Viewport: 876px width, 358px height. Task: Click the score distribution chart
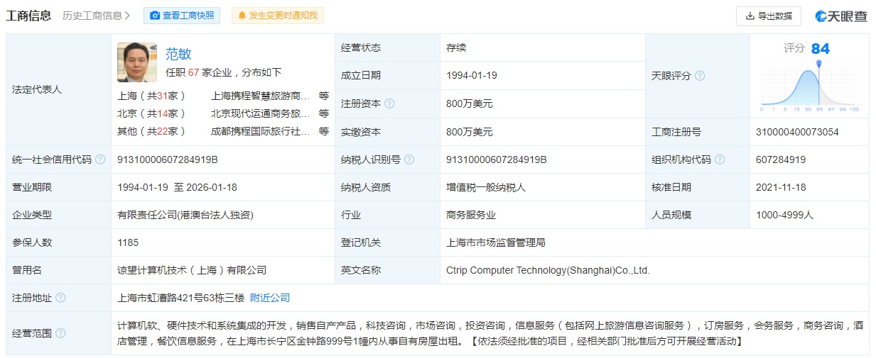pos(810,86)
